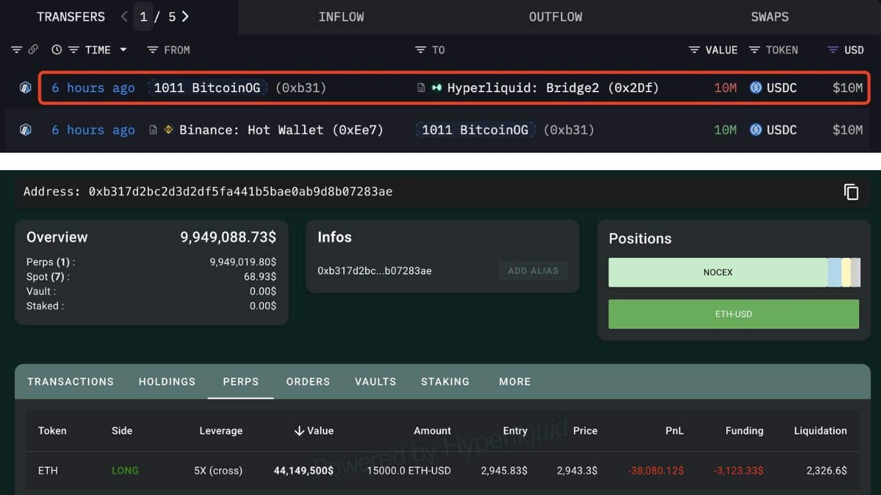Click the full wallet address text
Image resolution: width=881 pixels, height=495 pixels.
tap(241, 191)
